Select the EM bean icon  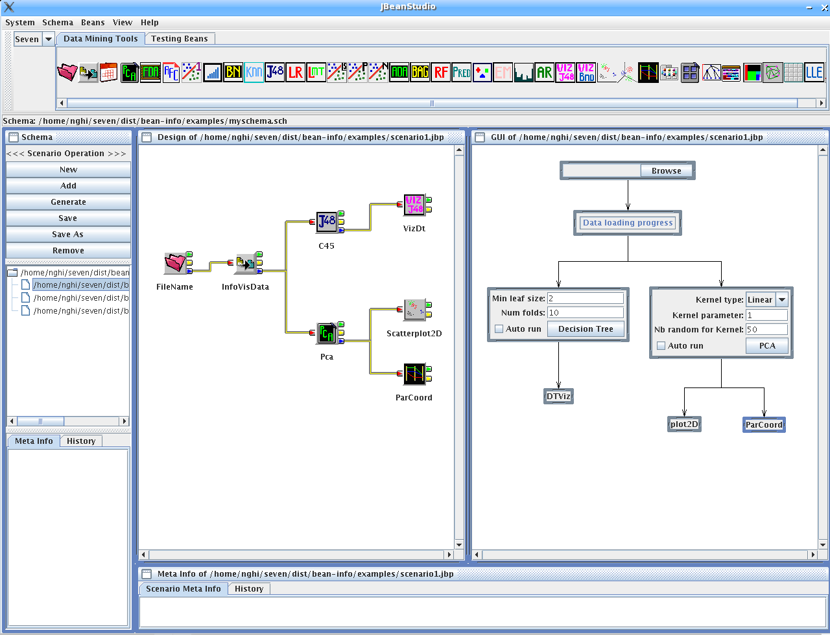pyautogui.click(x=503, y=72)
